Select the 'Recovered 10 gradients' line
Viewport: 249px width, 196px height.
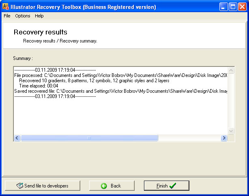pyautogui.click(x=94, y=81)
